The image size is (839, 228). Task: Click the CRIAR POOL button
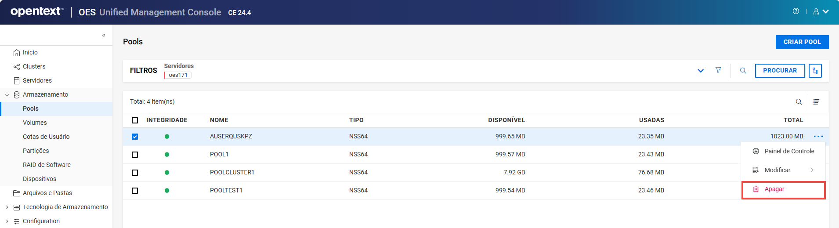(x=802, y=42)
